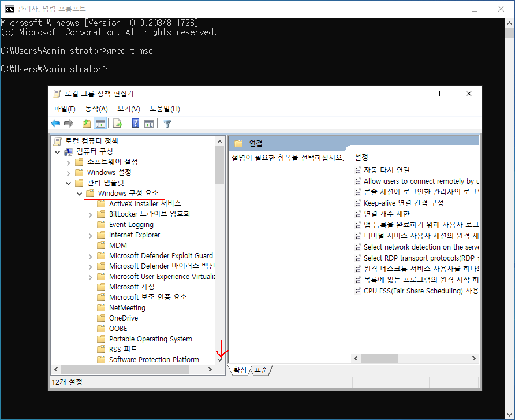Viewport: 515px width, 420px height.
Task: Toggle the Show/Hide console tree icon
Action: coord(100,124)
